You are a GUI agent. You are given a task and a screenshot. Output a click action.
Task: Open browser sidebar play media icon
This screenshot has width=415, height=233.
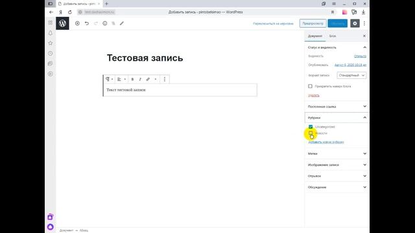coord(51,74)
